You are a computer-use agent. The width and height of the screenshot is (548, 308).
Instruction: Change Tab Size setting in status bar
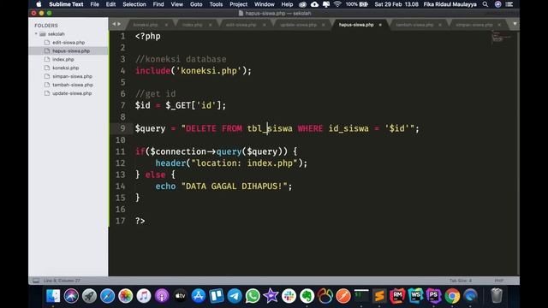(x=461, y=281)
